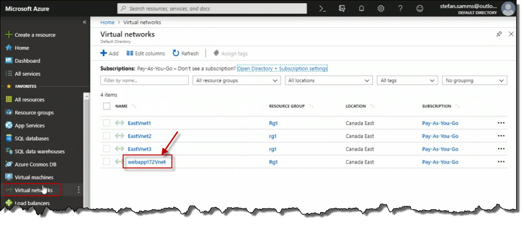Open Azure Cosmos DB favorite
Image resolution: width=524 pixels, height=225 pixels.
point(35,164)
